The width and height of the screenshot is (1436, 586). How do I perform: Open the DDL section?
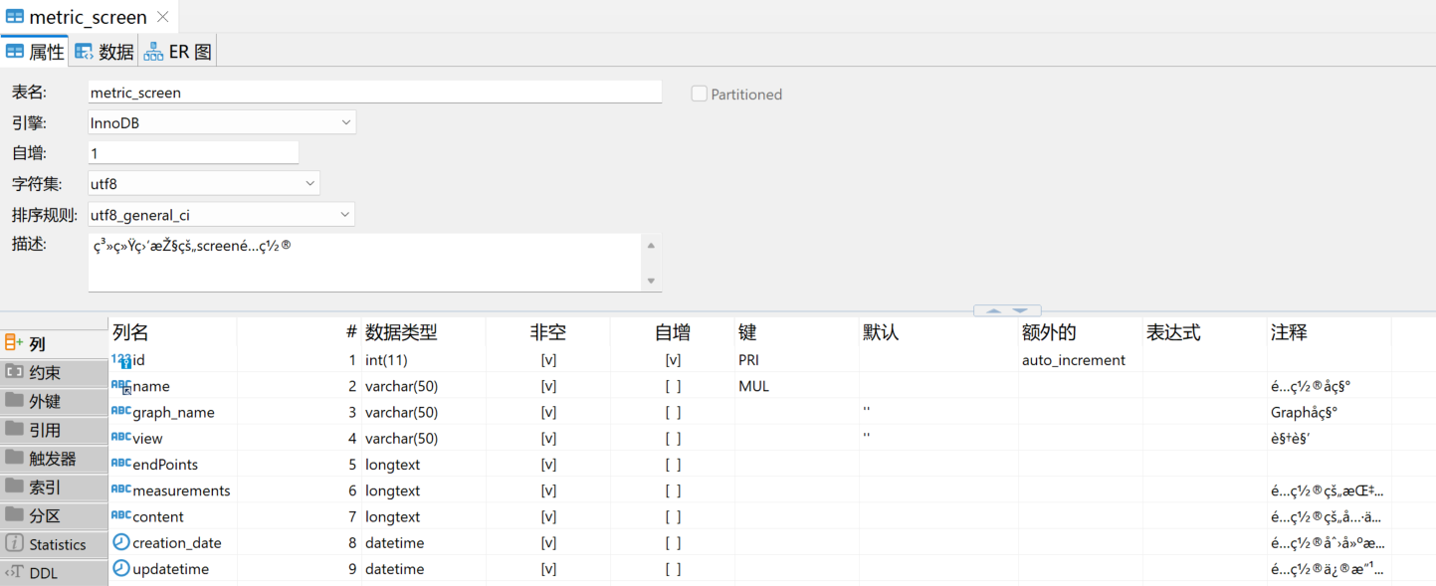[54, 573]
